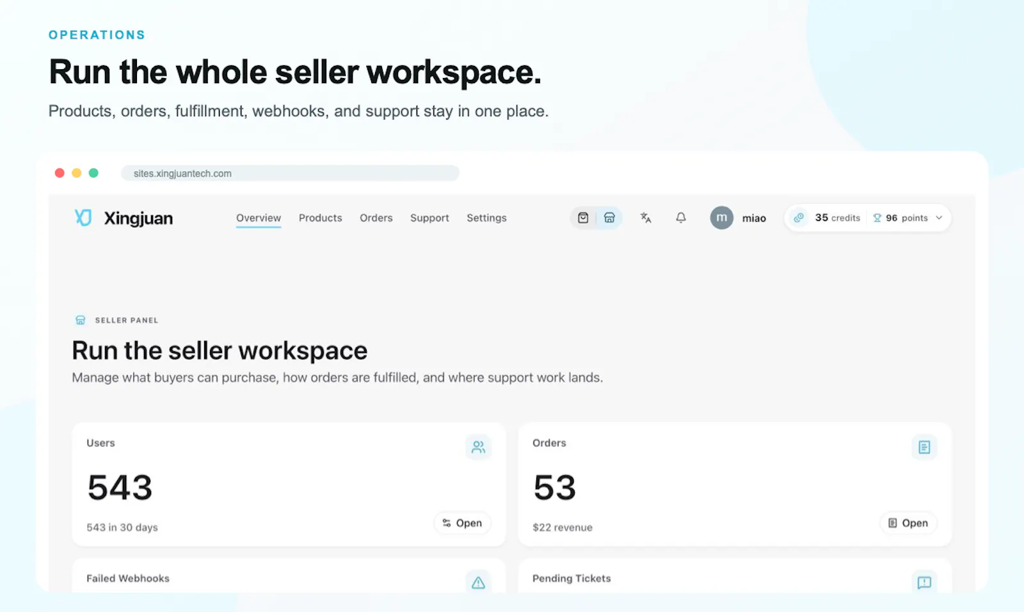Switch to seller storefront mode
Image resolution: width=1024 pixels, height=612 pixels.
609,218
